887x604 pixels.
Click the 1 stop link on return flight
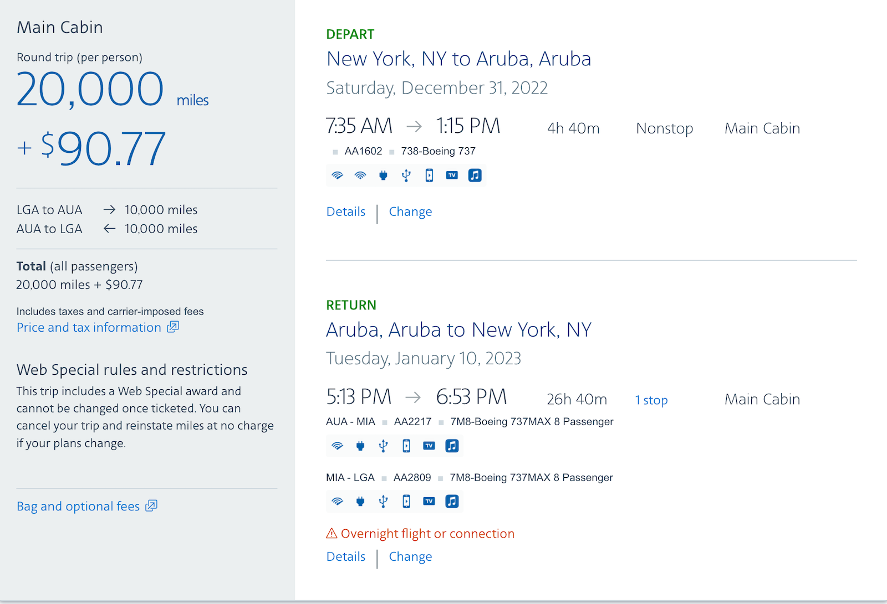[x=651, y=400]
